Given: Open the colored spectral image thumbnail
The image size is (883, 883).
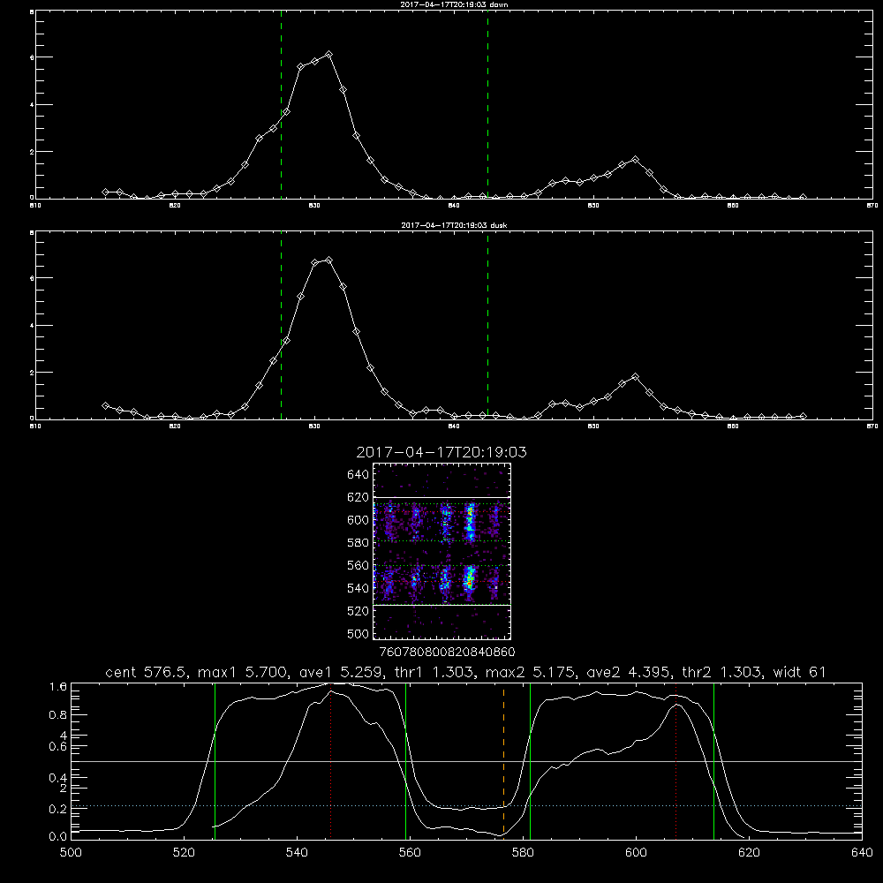Looking at the screenshot, I should pyautogui.click(x=442, y=551).
